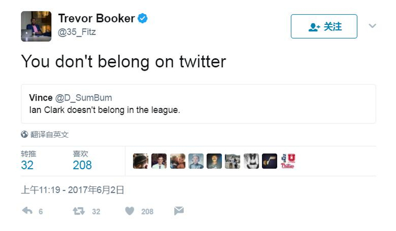Toggle the 关注 follow button
This screenshot has width=396, height=231.
(x=324, y=27)
